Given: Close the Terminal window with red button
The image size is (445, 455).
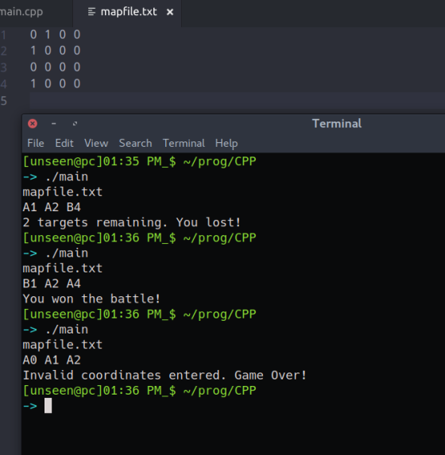Looking at the screenshot, I should [33, 124].
